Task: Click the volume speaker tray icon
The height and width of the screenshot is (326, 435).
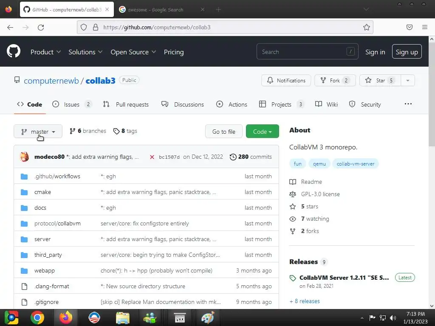Action: click(x=393, y=318)
